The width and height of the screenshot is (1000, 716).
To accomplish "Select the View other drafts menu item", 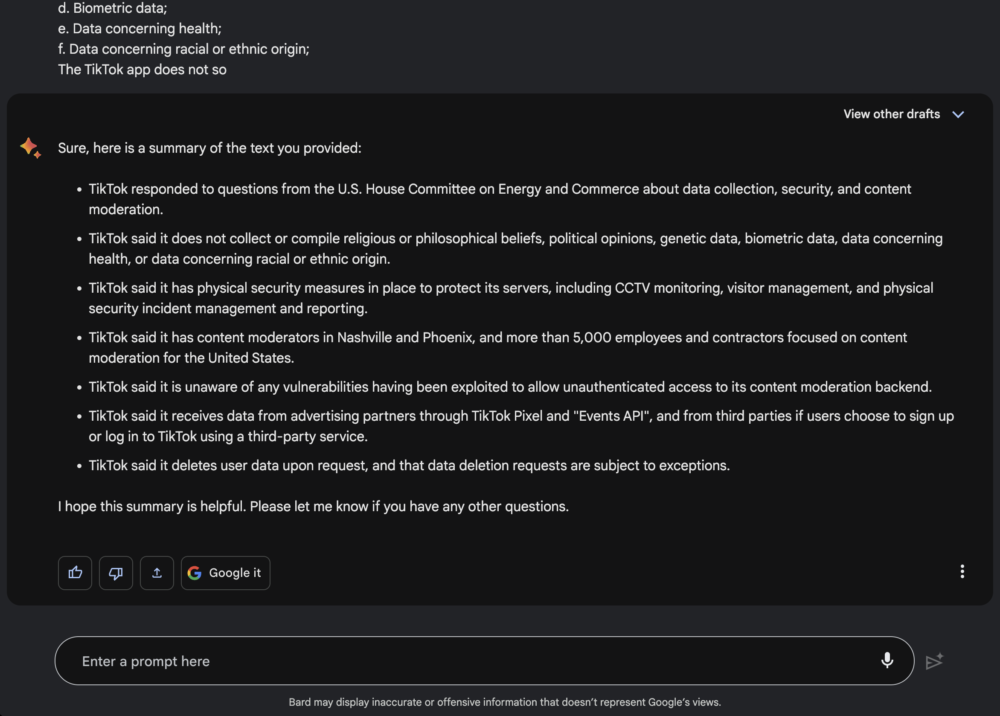I will point(892,114).
